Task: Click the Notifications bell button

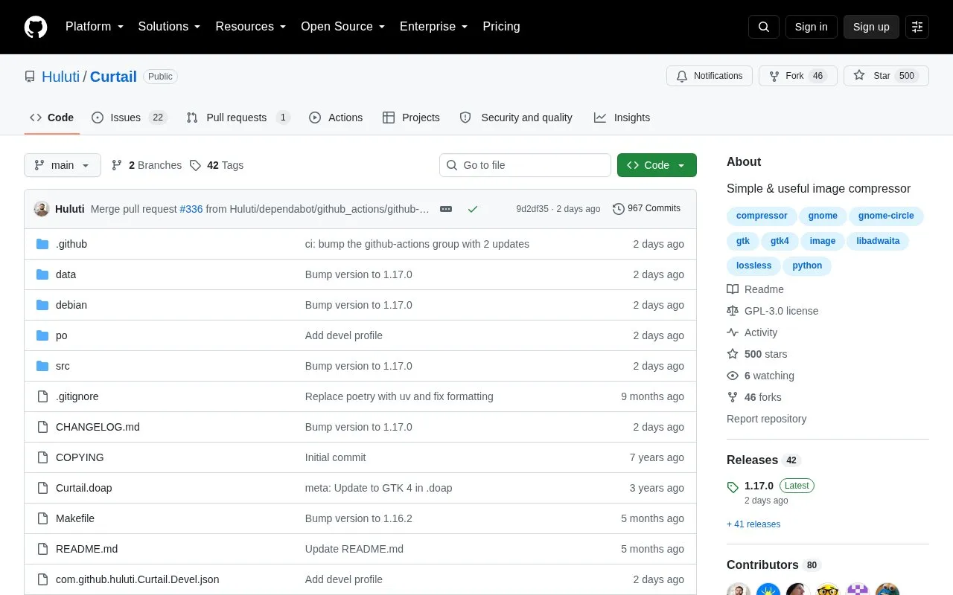Action: coord(710,76)
